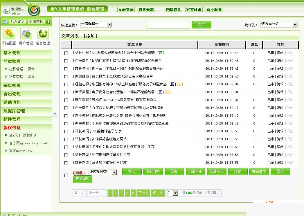Click the admin avatar icon at top left
The image size is (304, 216).
6,11
